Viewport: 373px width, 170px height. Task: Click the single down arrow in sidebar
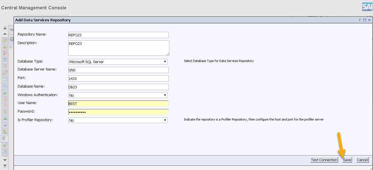[x=5, y=160]
